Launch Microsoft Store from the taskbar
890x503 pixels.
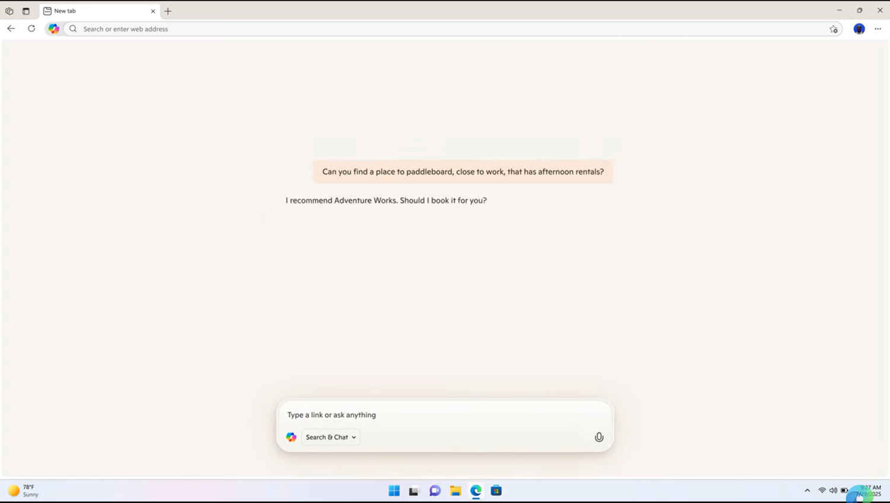pyautogui.click(x=496, y=491)
